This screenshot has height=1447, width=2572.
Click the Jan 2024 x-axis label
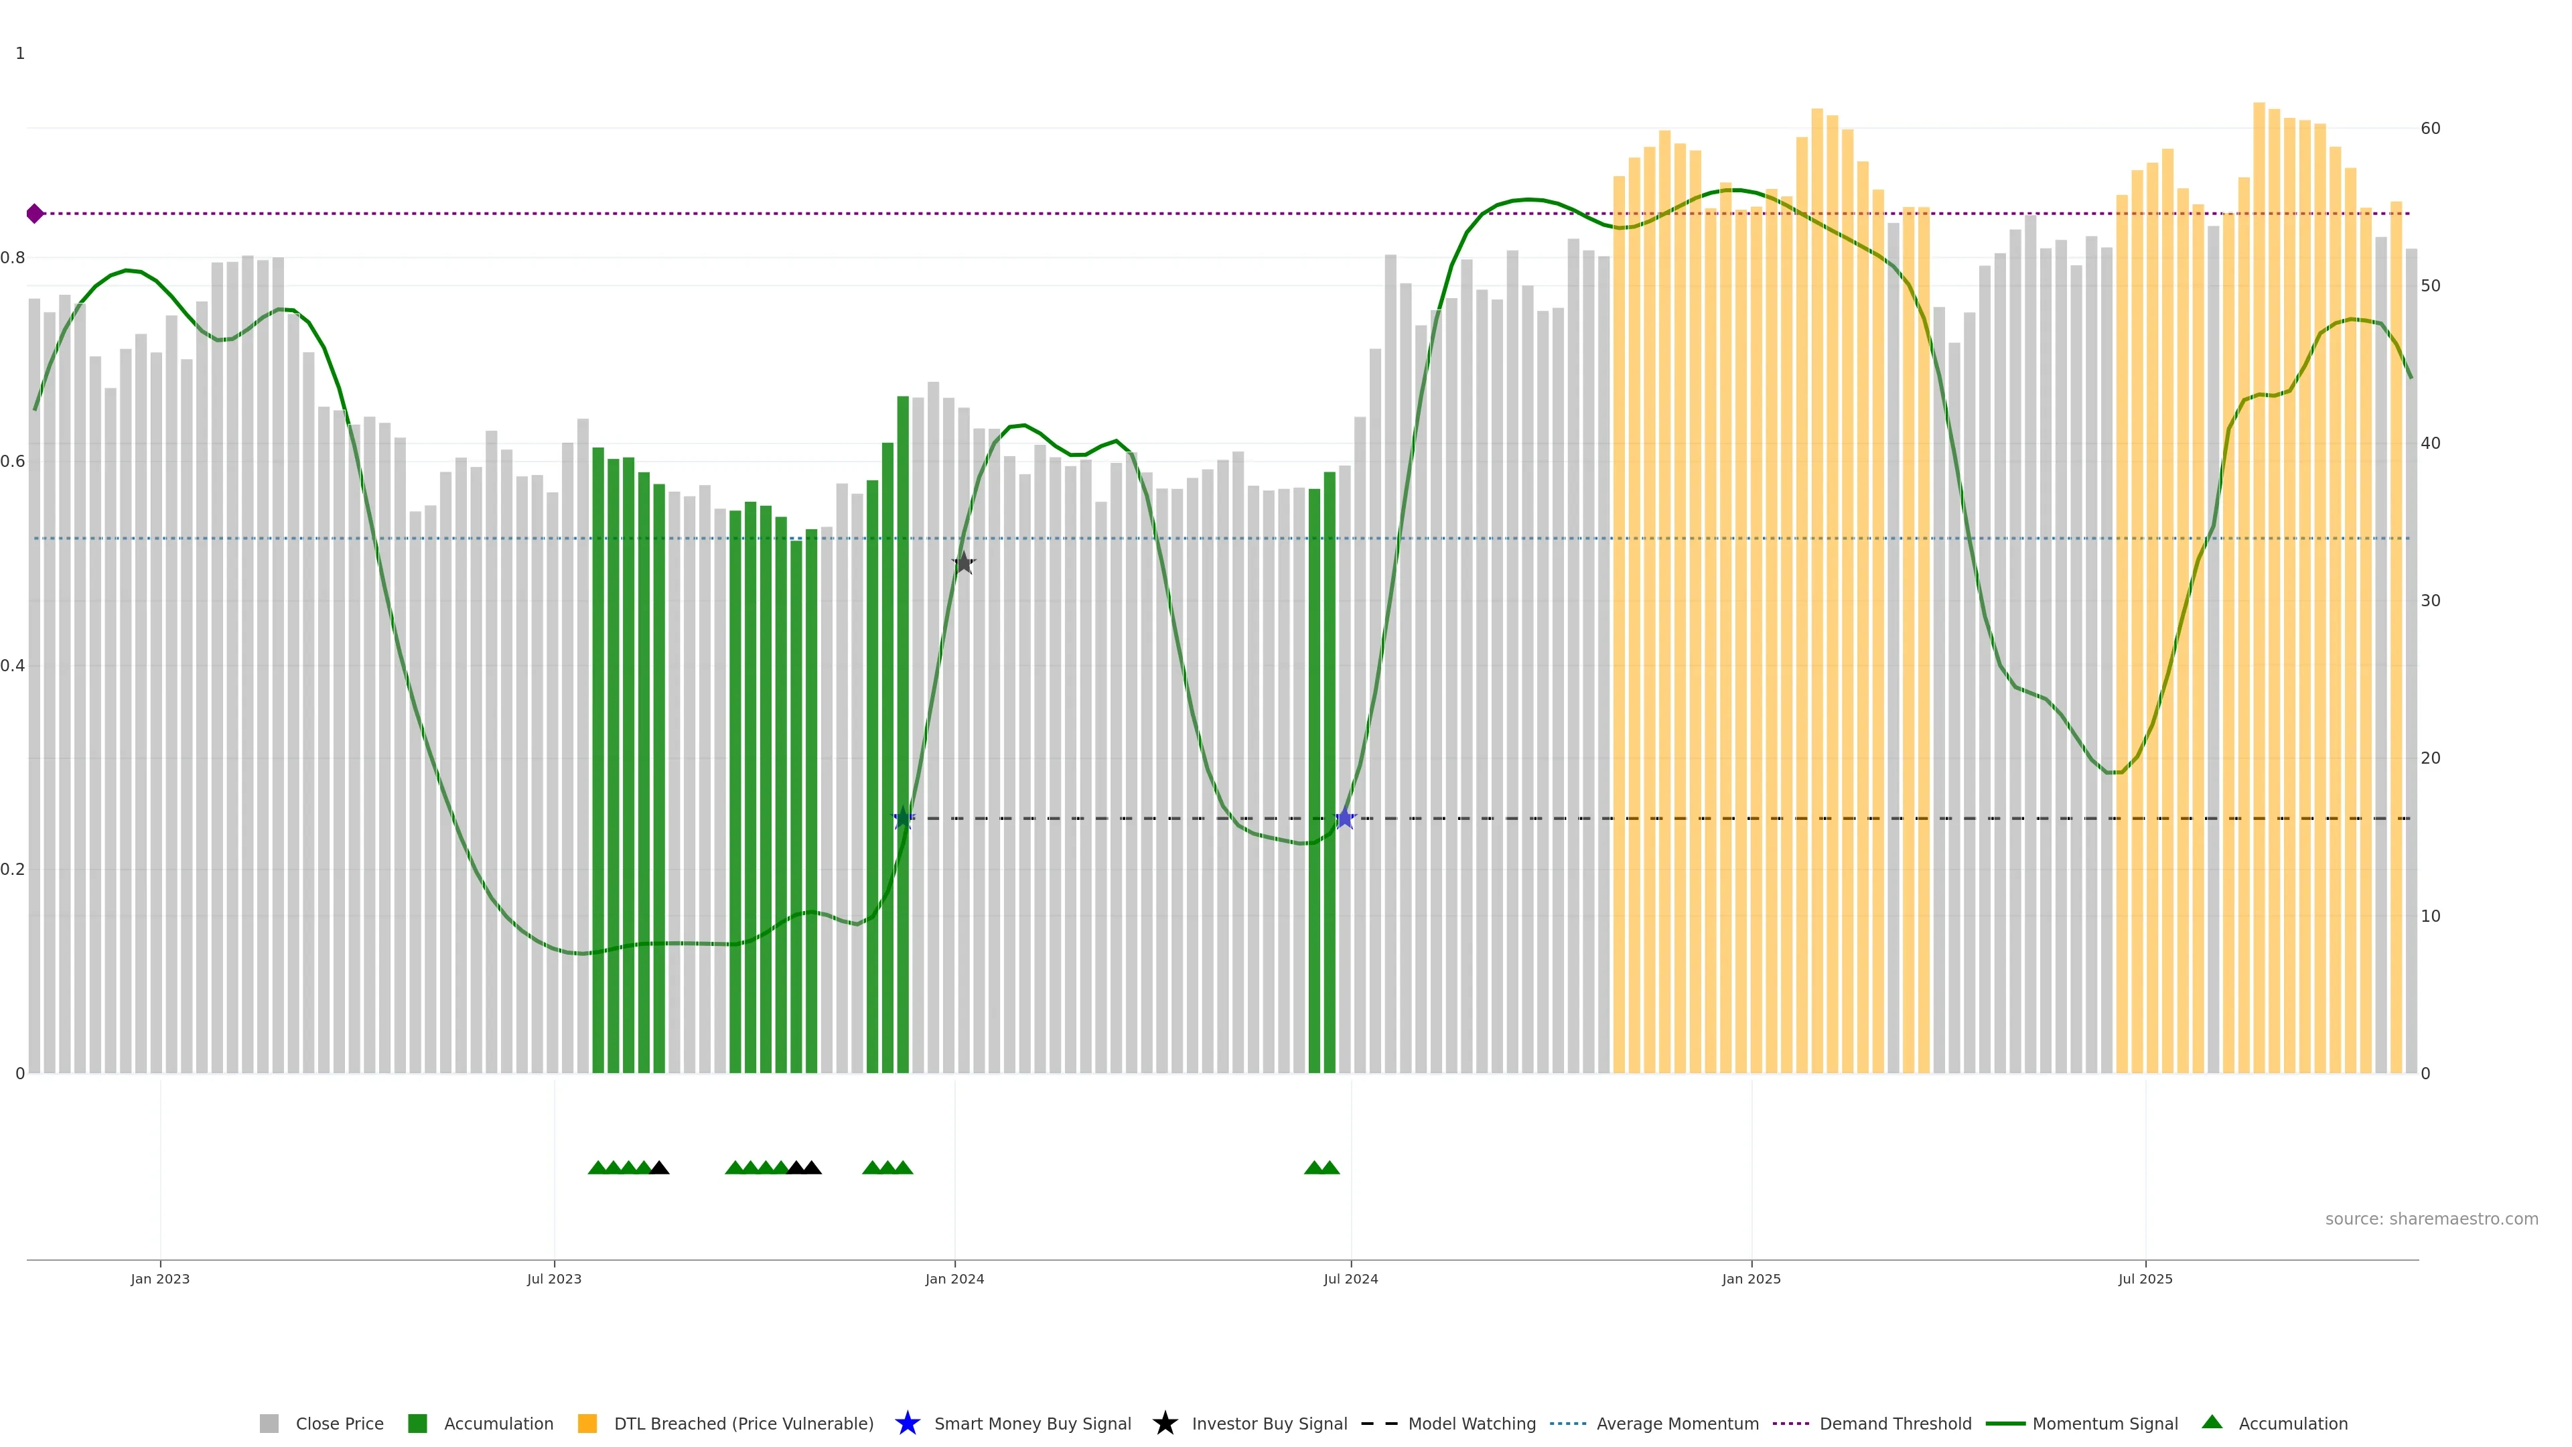tap(954, 1280)
